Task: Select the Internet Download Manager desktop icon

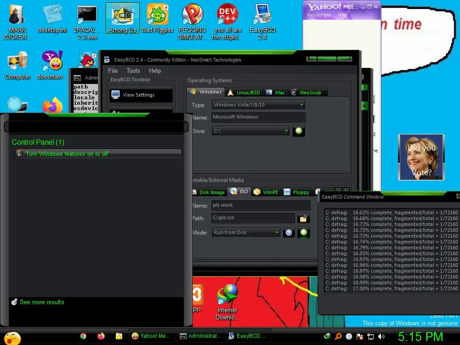Action: click(227, 303)
